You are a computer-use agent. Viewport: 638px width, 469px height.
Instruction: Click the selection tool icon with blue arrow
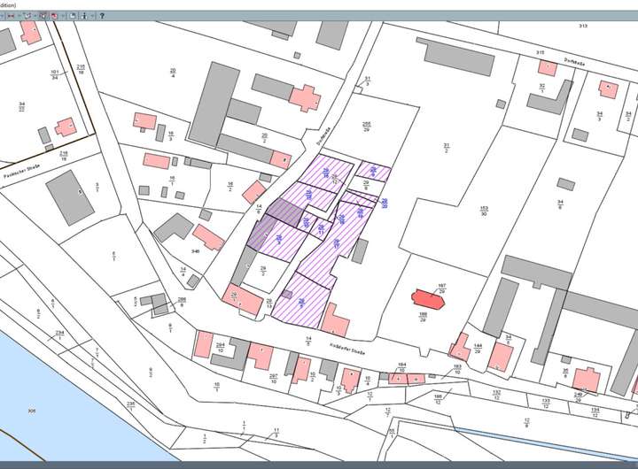pos(27,16)
